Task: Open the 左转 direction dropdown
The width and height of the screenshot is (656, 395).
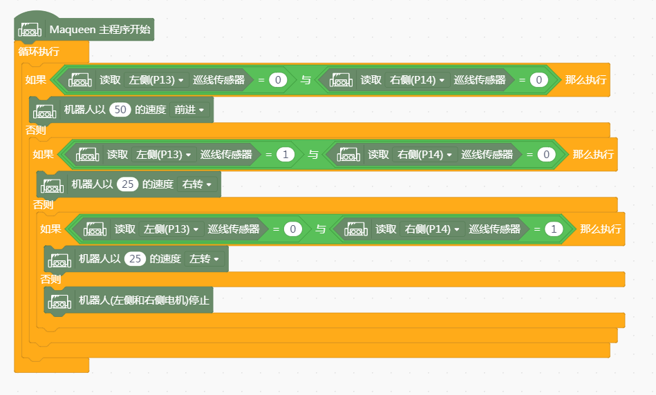Action: click(x=205, y=259)
